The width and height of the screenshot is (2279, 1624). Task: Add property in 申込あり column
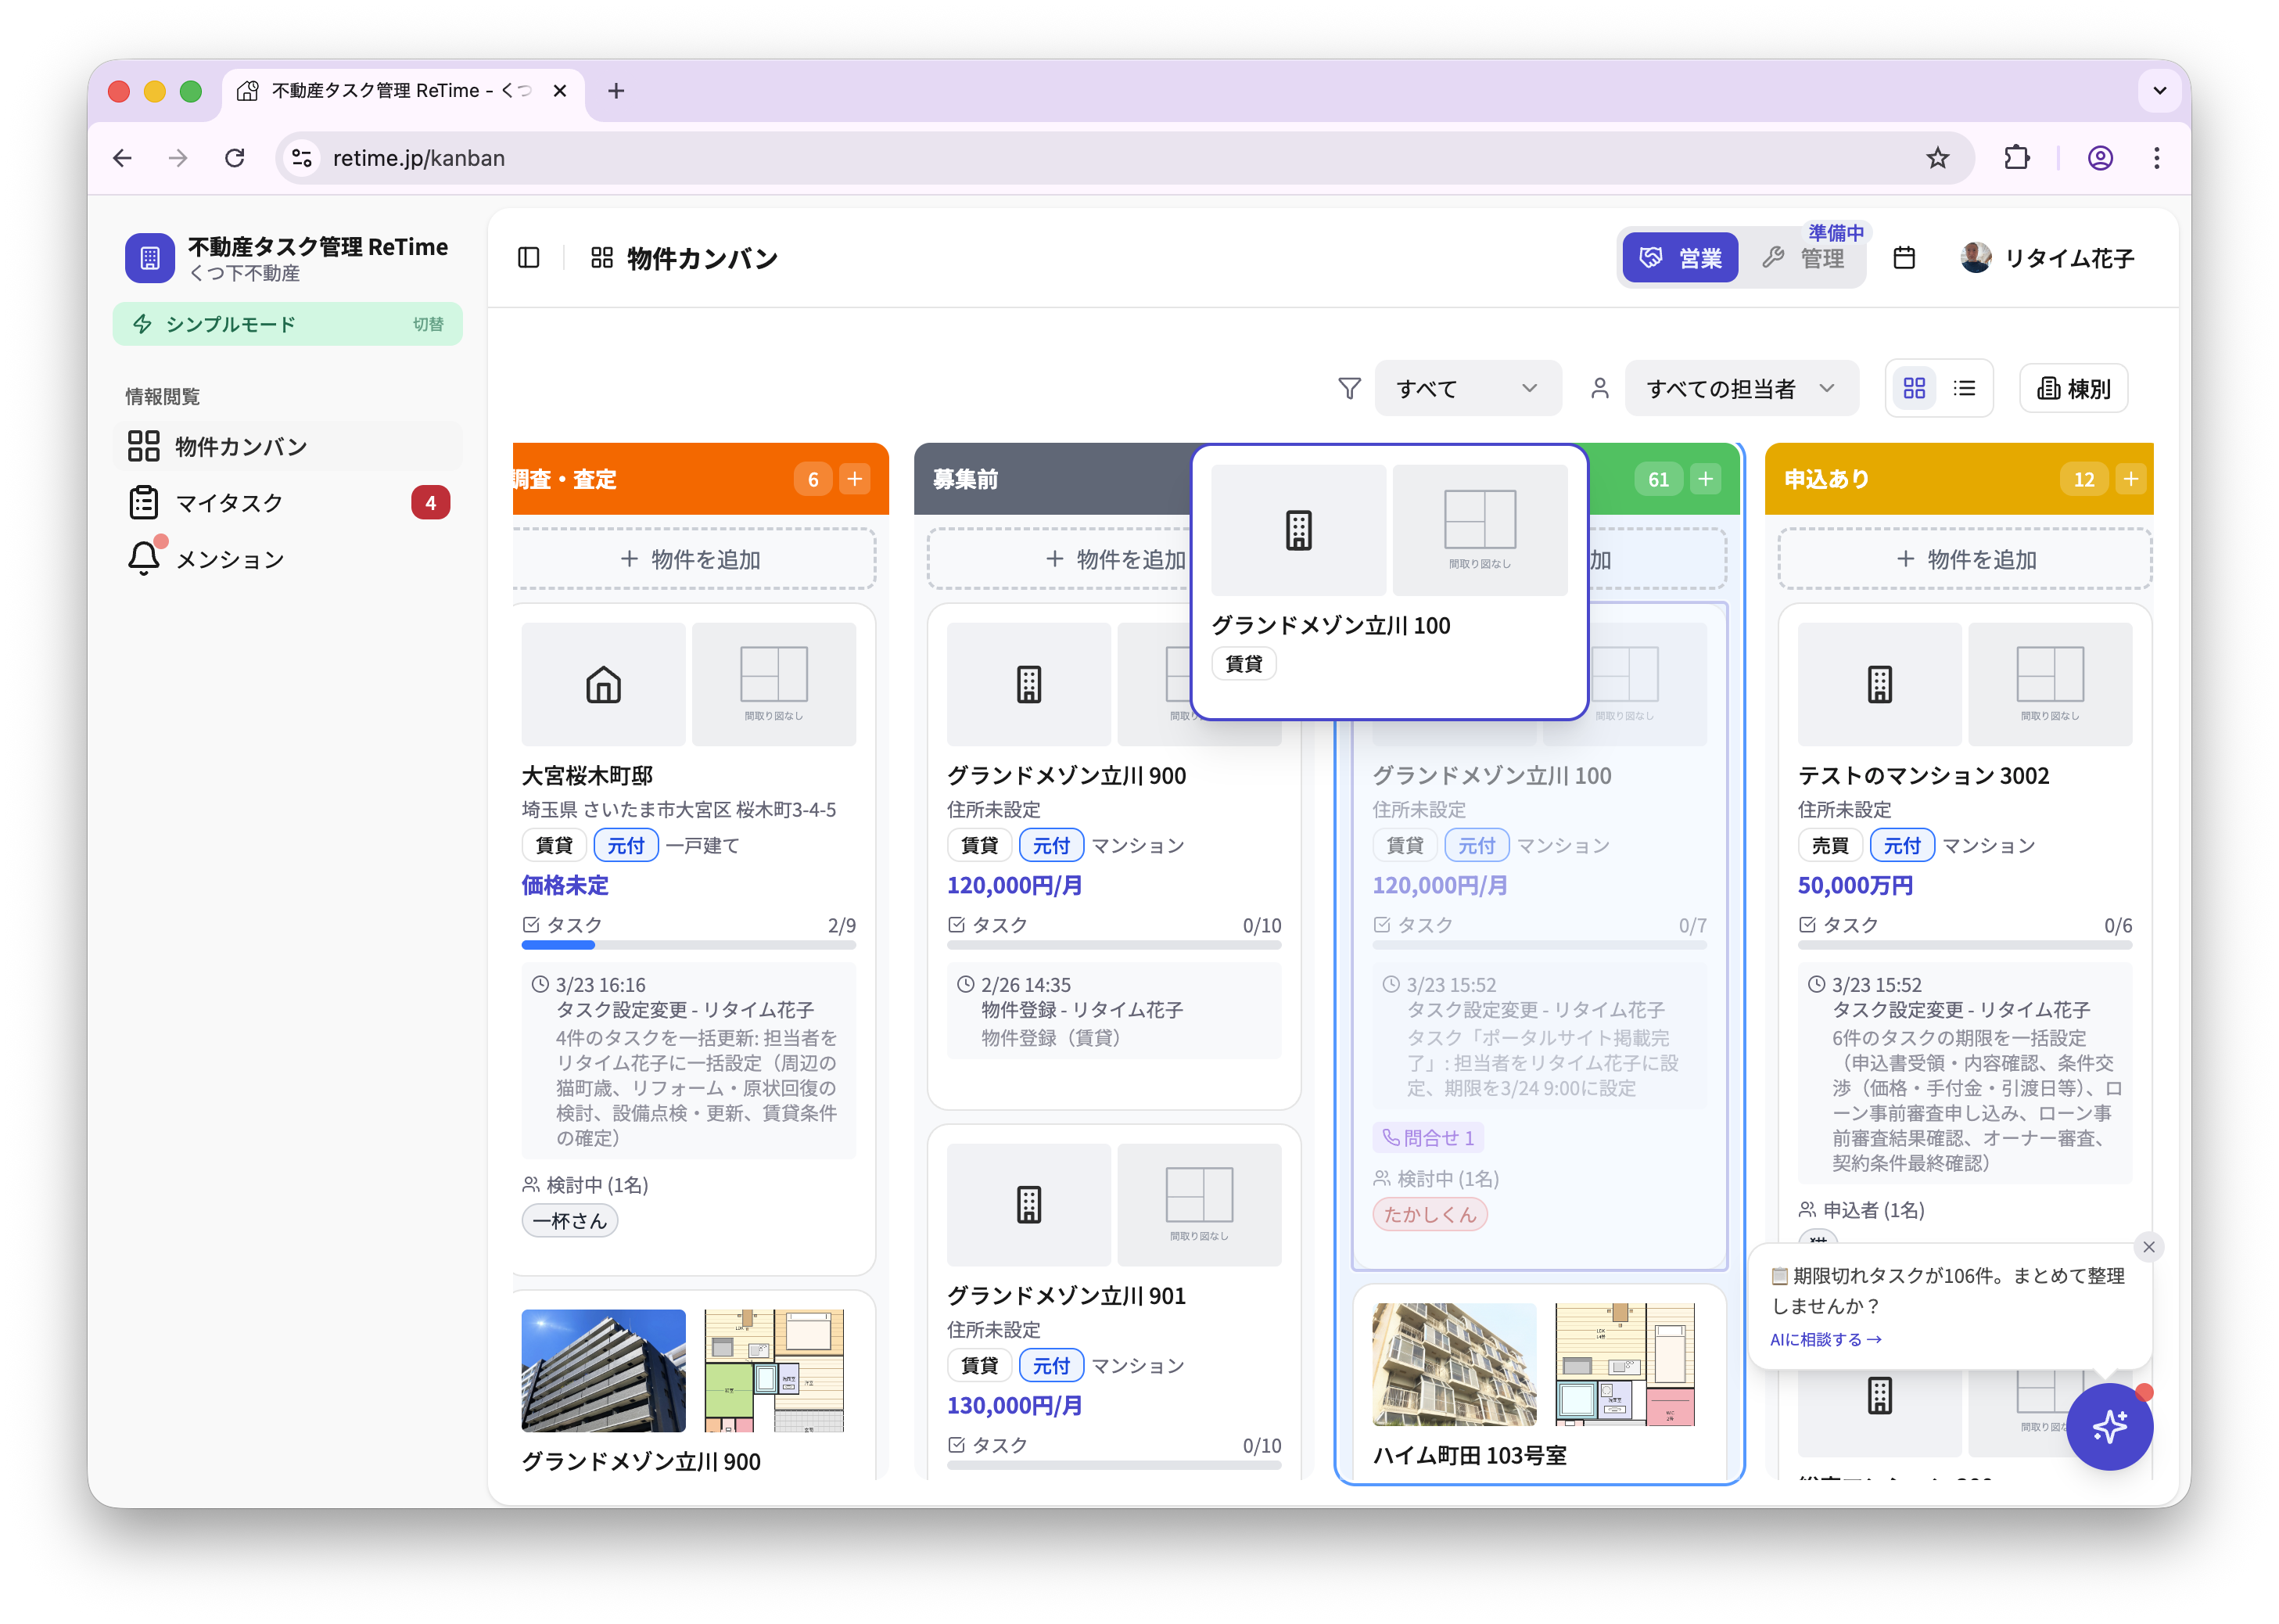coord(1965,559)
